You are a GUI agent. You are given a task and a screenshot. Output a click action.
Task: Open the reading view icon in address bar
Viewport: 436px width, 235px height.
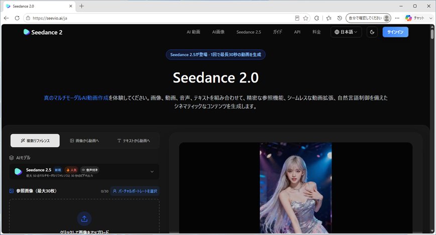coord(297,18)
